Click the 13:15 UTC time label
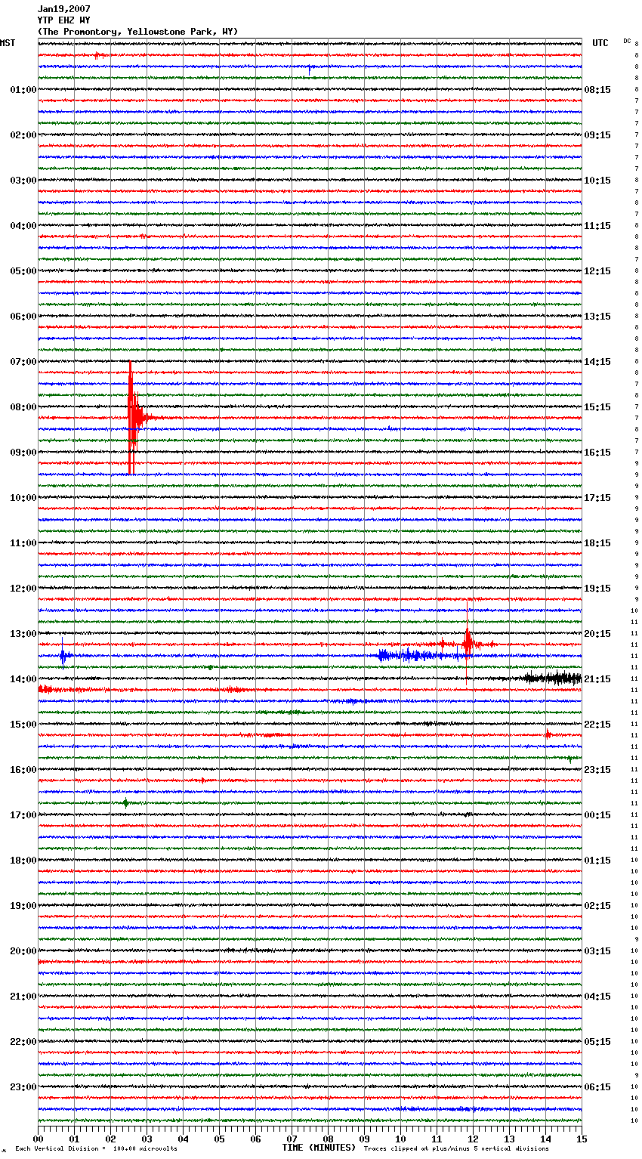The image size is (642, 1159). (597, 317)
